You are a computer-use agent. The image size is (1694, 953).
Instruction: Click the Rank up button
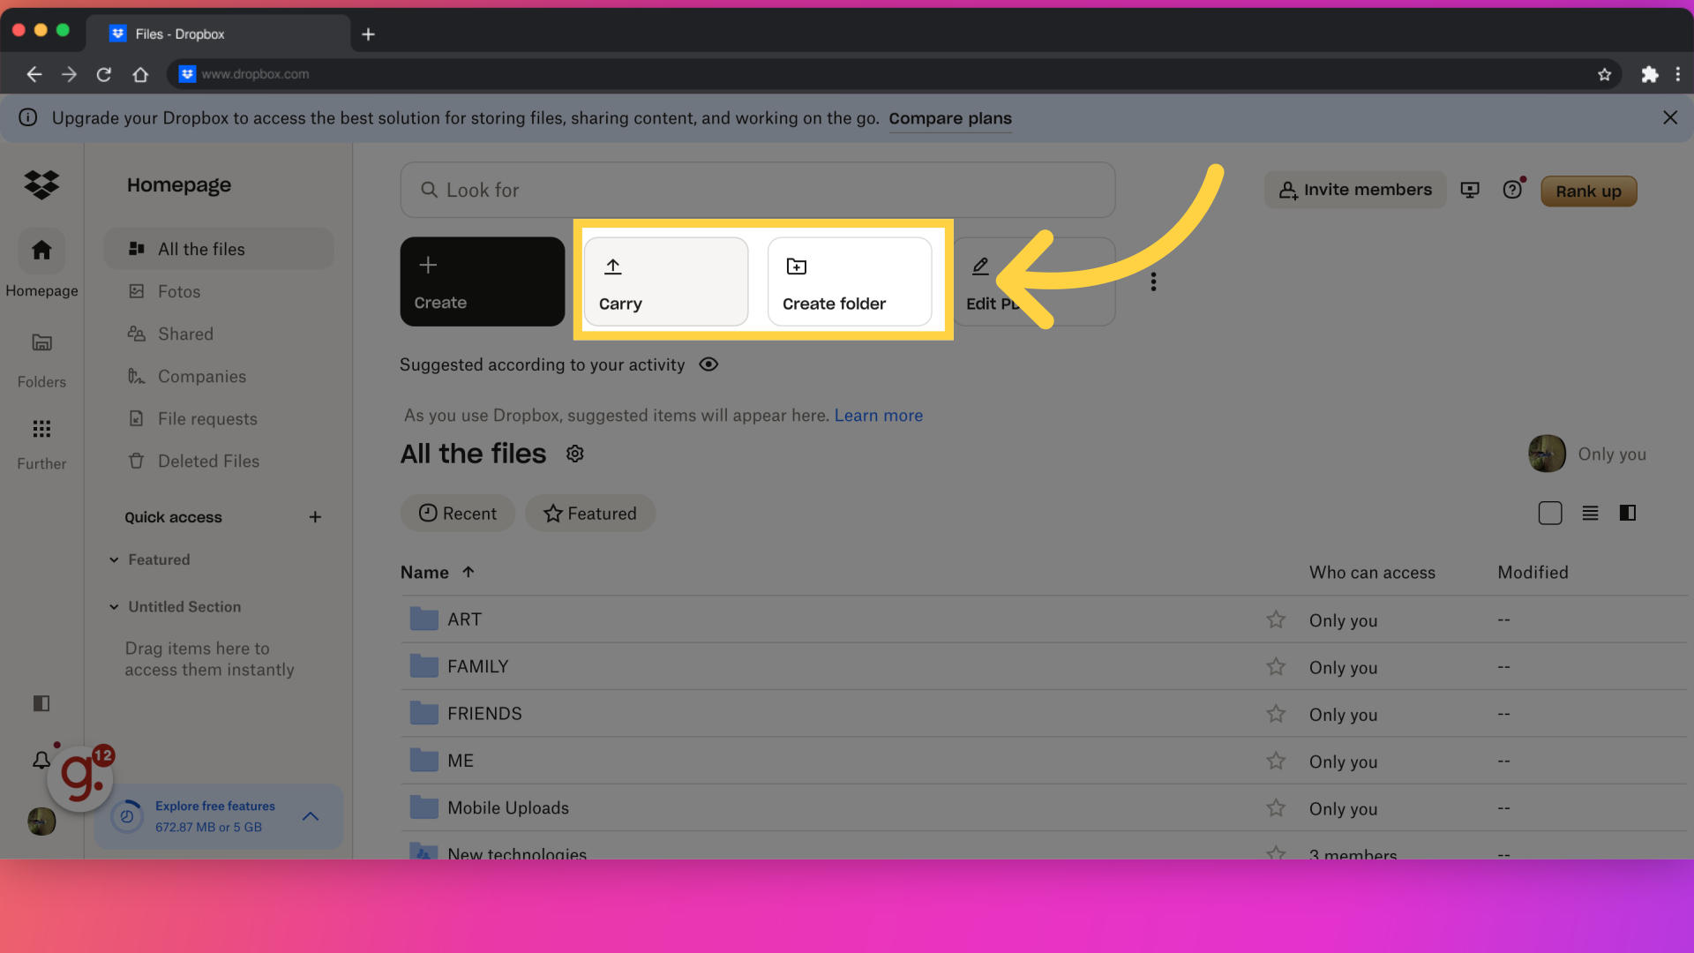coord(1589,190)
